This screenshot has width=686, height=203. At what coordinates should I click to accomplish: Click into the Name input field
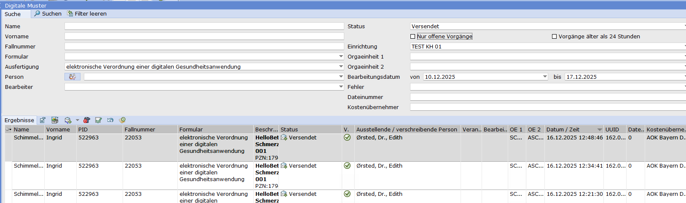coord(204,26)
